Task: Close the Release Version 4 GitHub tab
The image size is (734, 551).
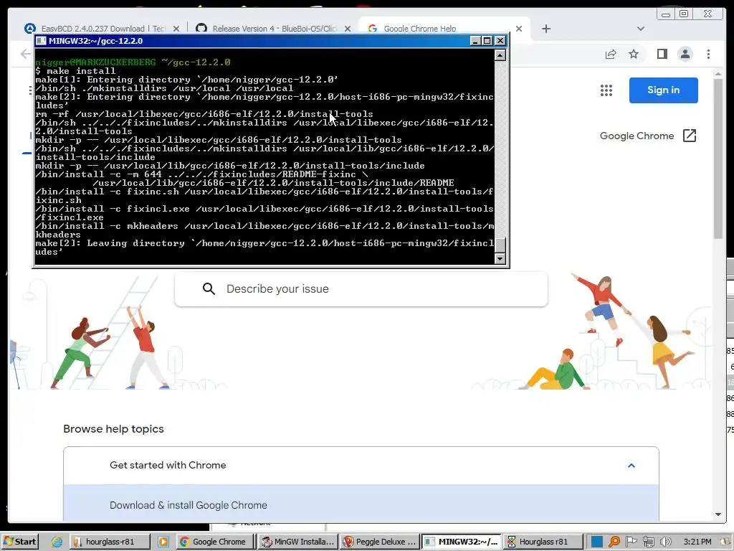Action: 348,29
